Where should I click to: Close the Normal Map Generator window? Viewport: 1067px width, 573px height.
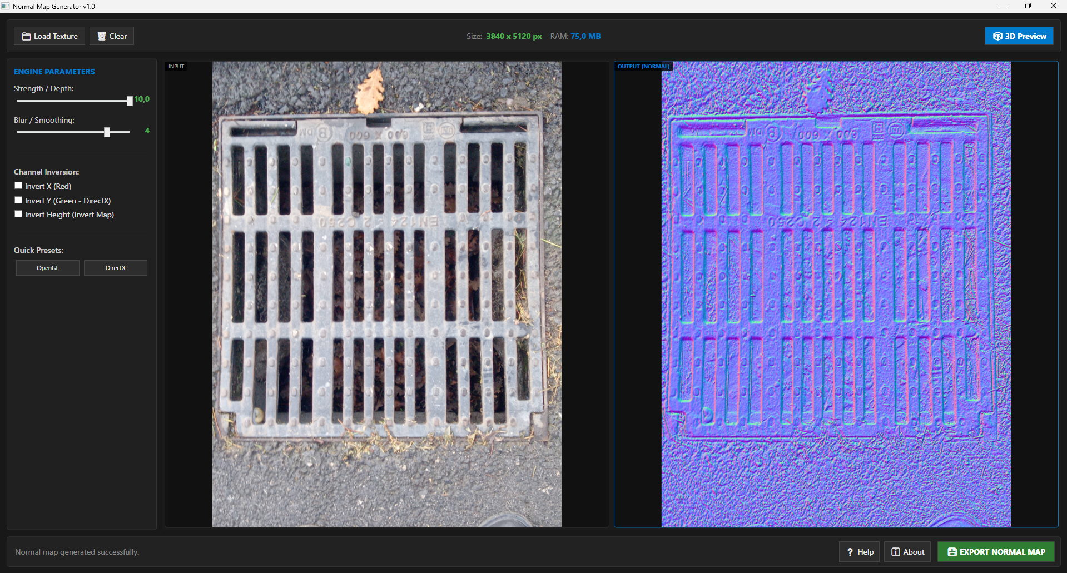point(1054,6)
